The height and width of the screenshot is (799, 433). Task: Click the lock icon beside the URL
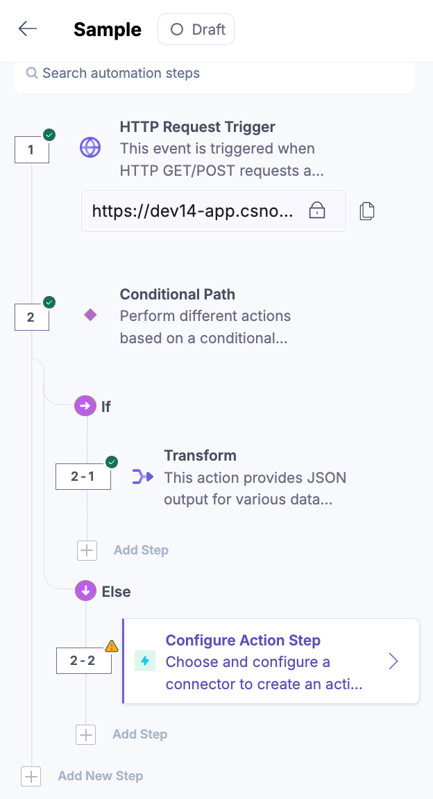click(x=316, y=211)
